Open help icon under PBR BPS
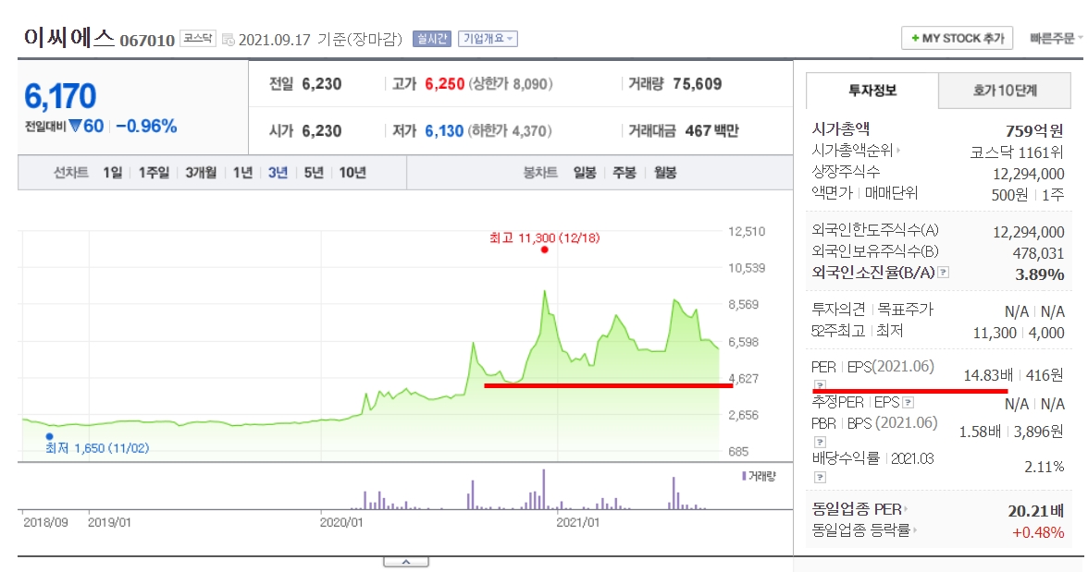 coord(820,442)
